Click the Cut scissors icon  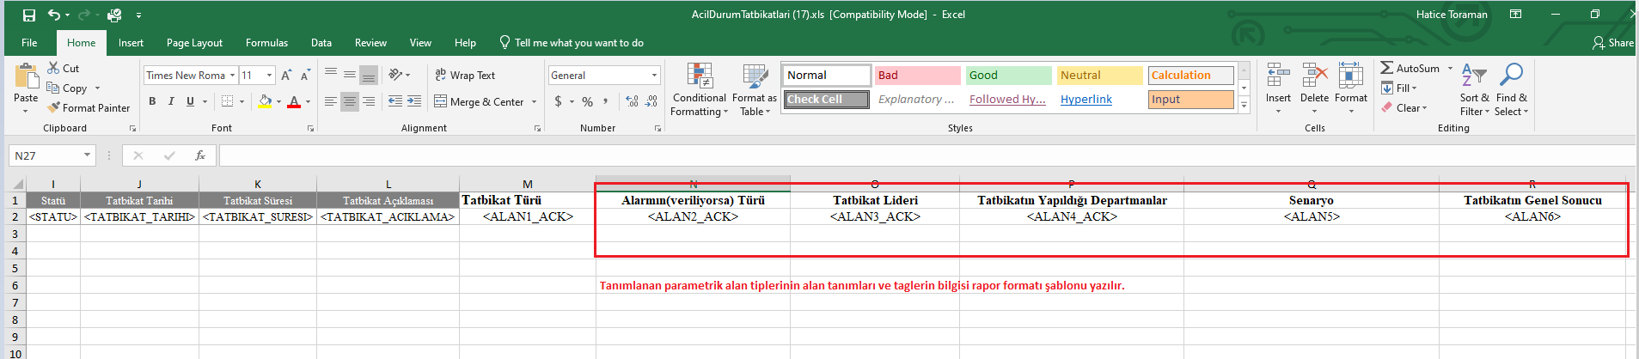[53, 68]
